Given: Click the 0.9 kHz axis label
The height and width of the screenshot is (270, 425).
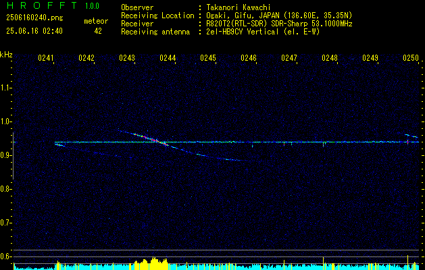Looking at the screenshot, I should (x=5, y=155).
